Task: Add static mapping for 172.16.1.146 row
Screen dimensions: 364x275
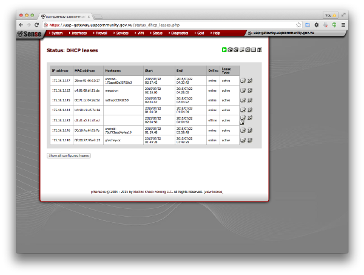Action: click(243, 131)
